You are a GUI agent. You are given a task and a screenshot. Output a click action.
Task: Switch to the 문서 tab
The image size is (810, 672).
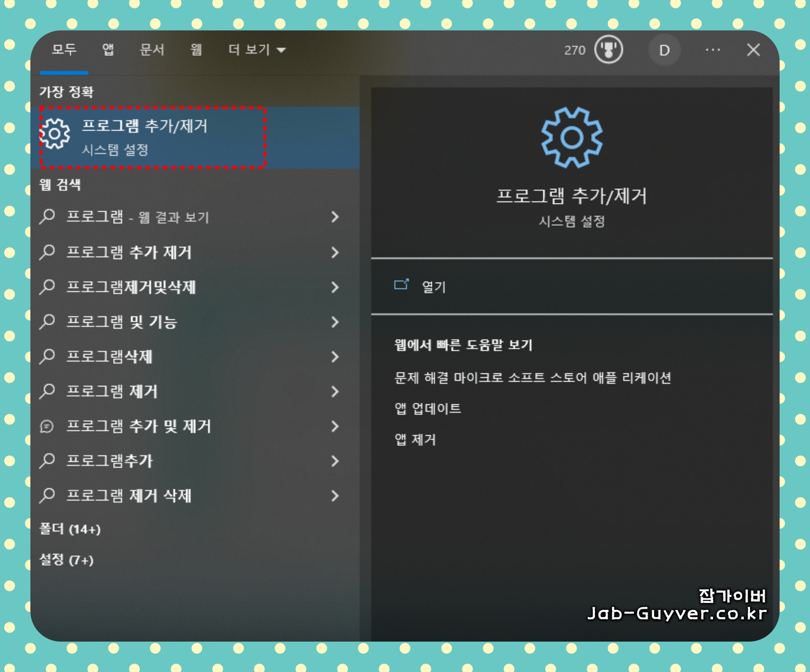[152, 50]
